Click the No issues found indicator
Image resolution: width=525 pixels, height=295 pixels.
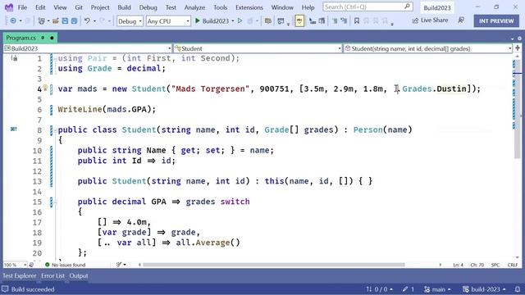tap(65, 265)
